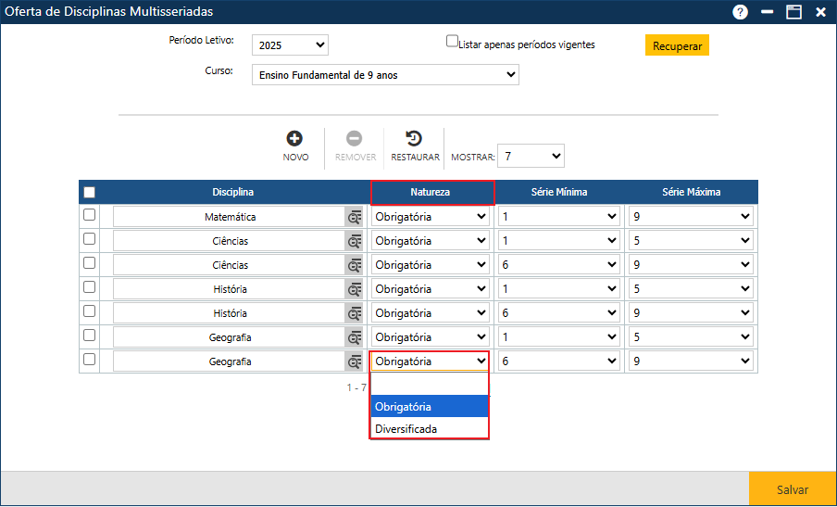Open the Período Letivo 2025 dropdown

coord(290,45)
